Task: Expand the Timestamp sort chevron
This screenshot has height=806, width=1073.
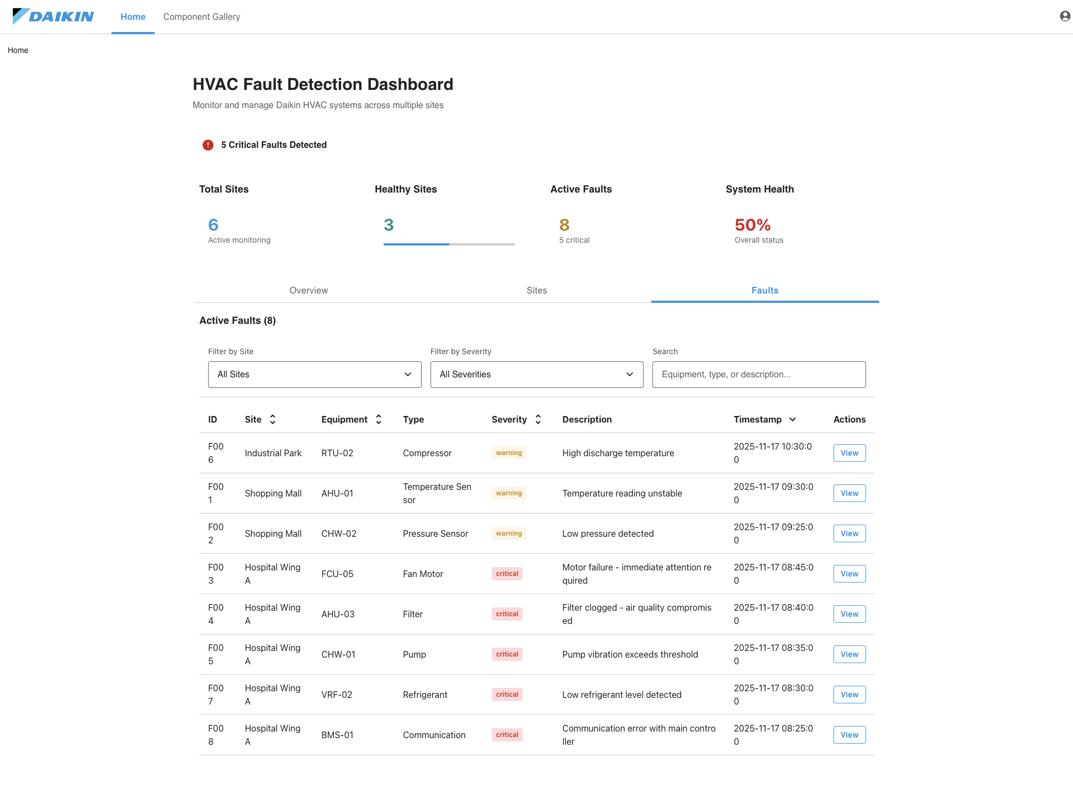Action: [793, 419]
